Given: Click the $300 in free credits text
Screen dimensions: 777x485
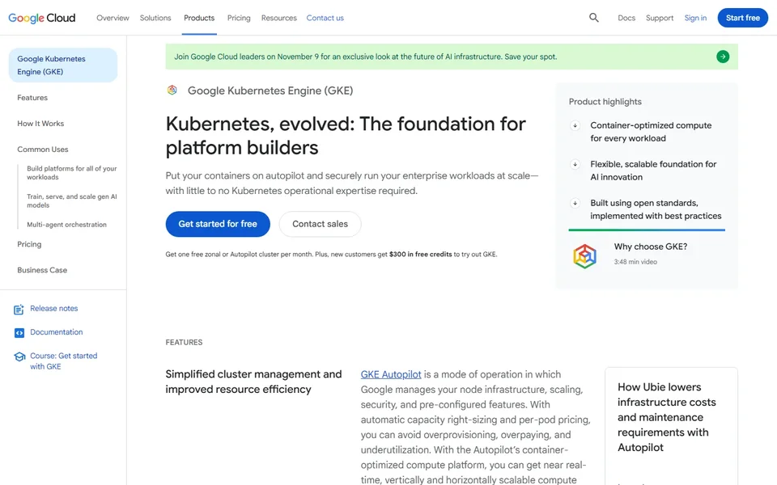Looking at the screenshot, I should (420, 255).
